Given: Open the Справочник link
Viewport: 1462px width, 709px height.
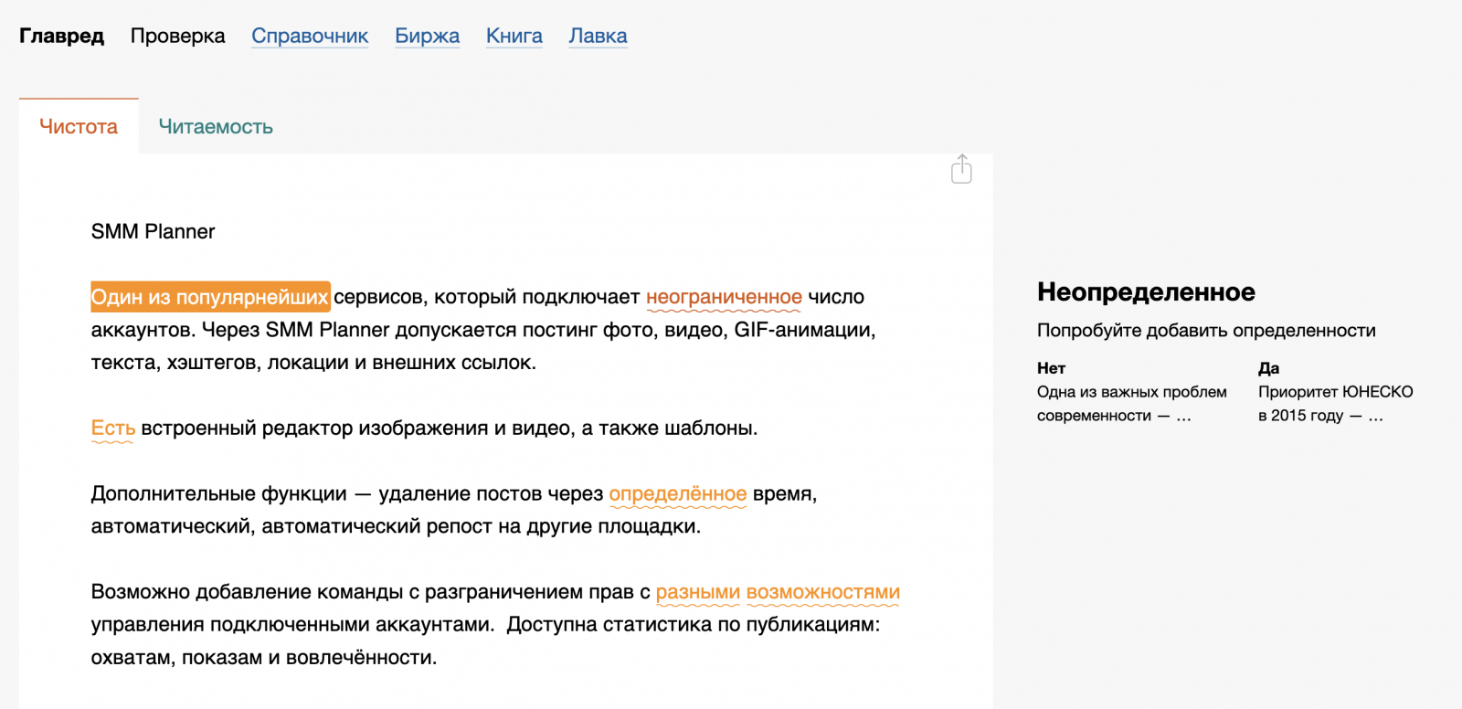Looking at the screenshot, I should [310, 36].
